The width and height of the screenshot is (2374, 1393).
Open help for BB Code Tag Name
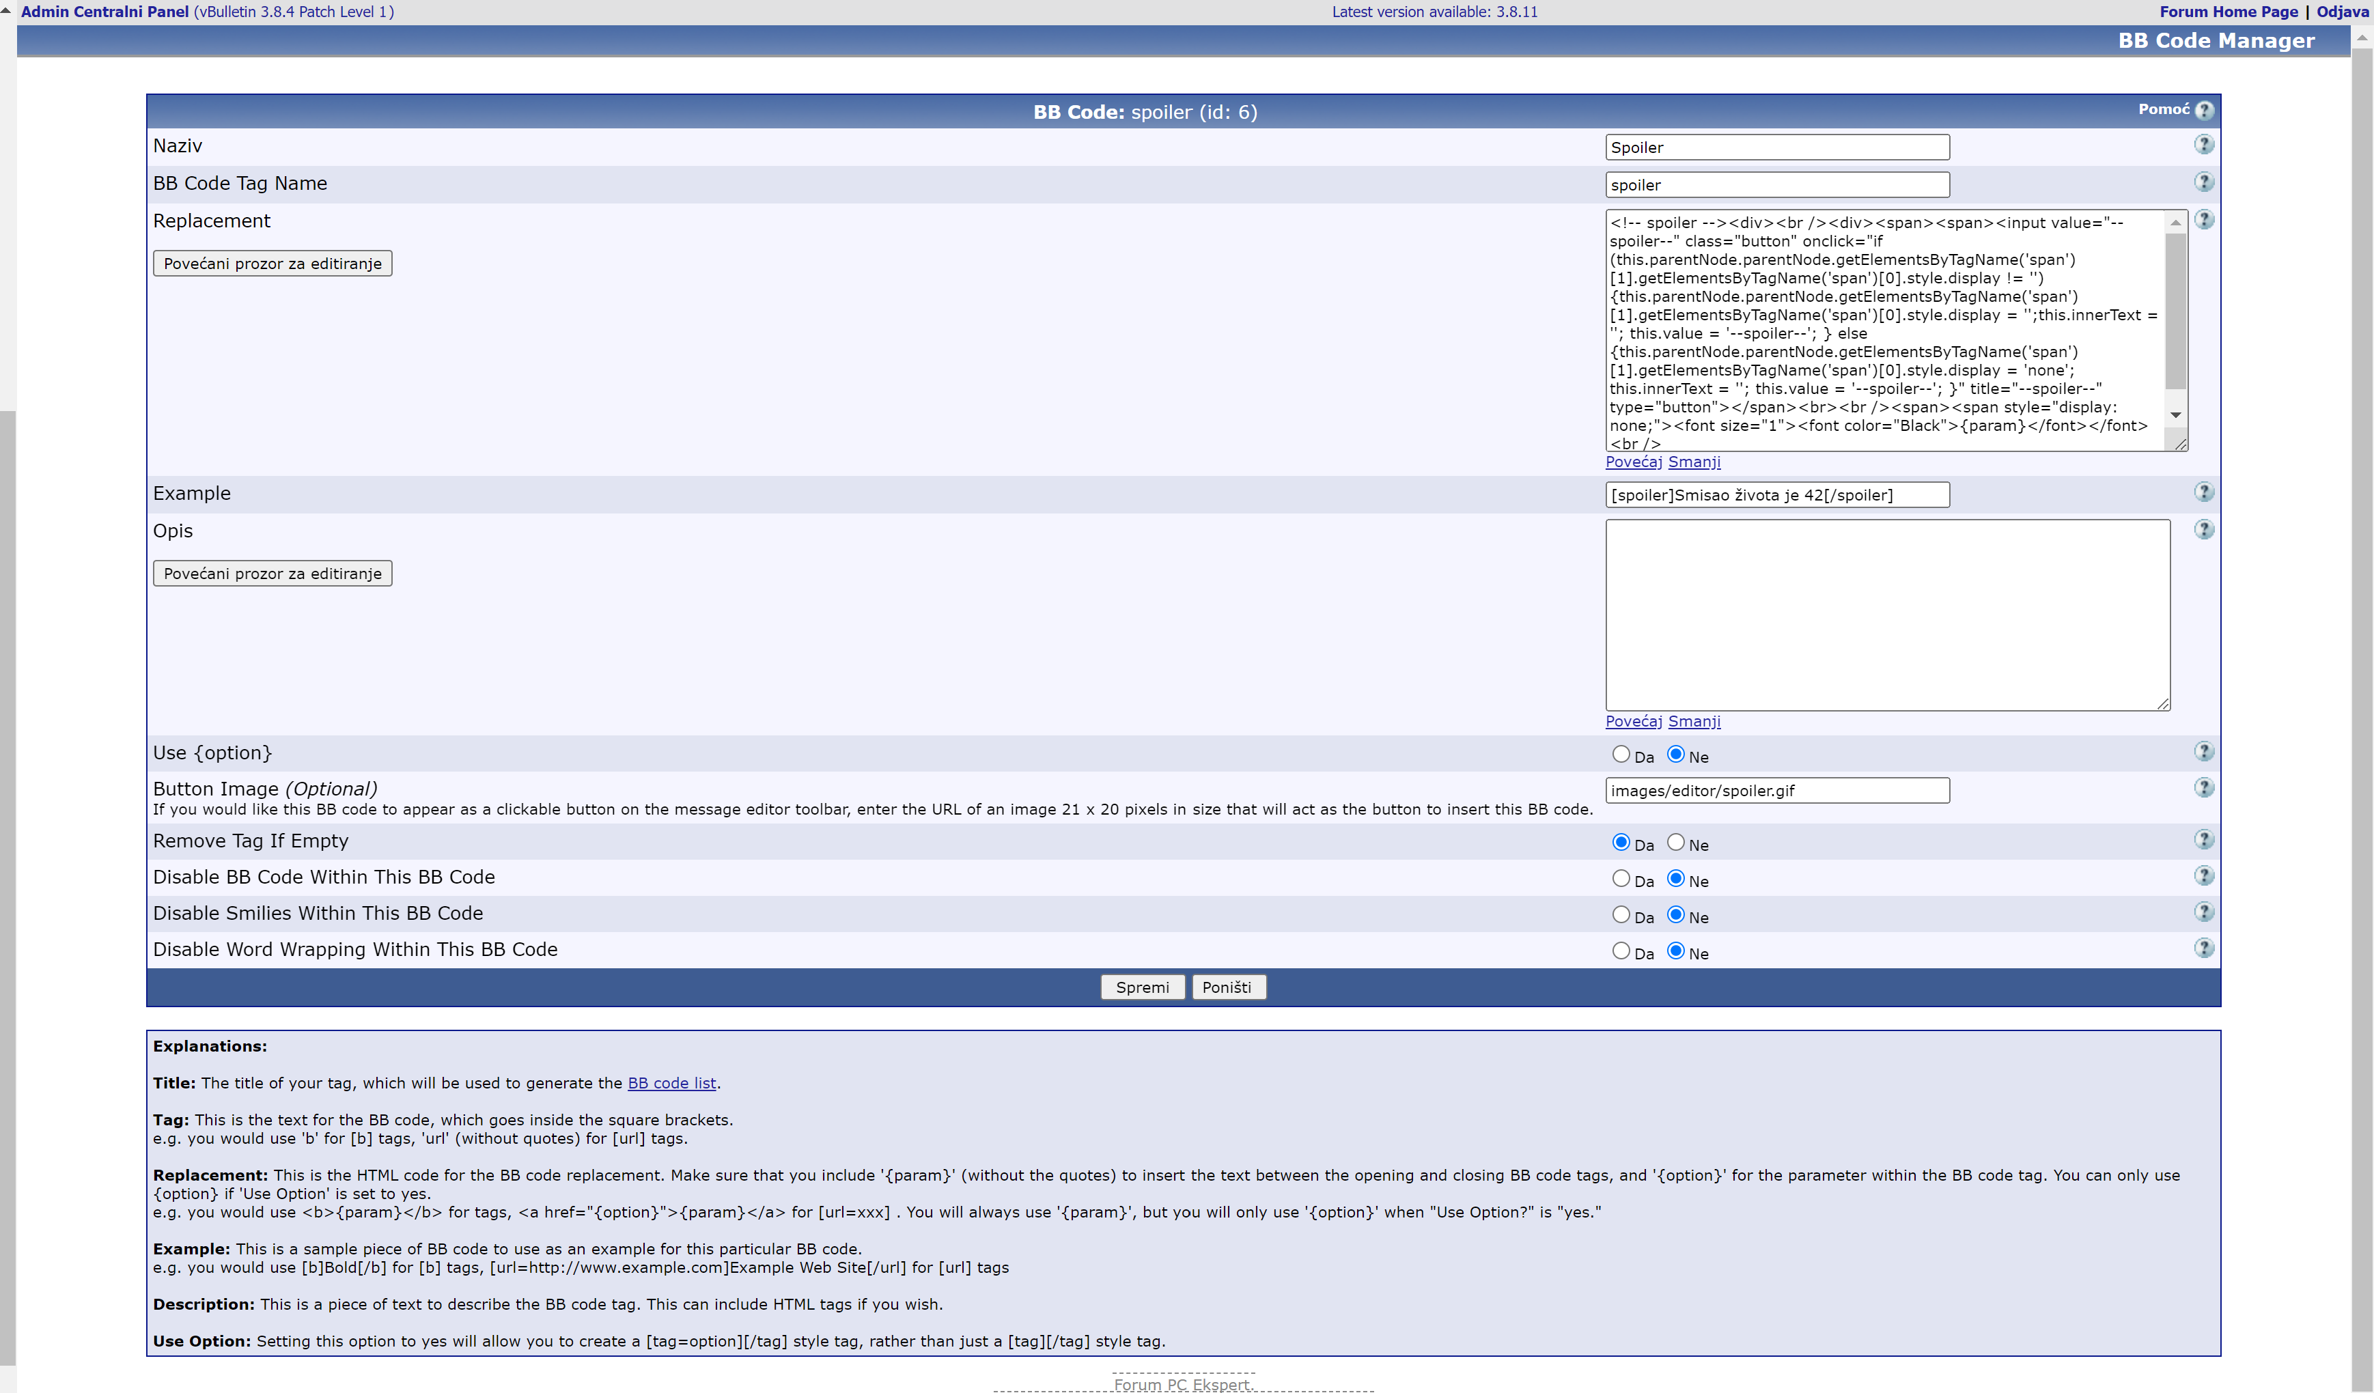coord(2203,182)
